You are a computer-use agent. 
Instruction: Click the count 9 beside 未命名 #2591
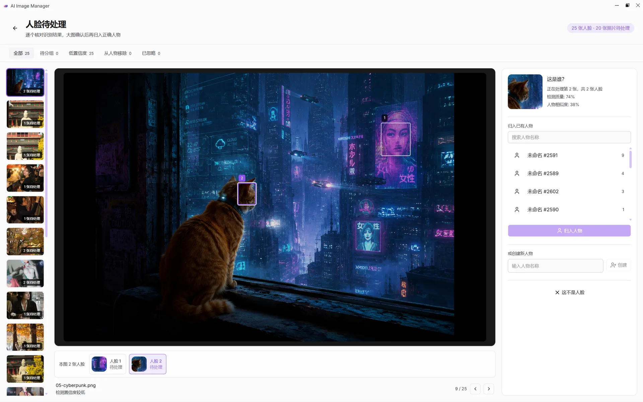pos(623,155)
